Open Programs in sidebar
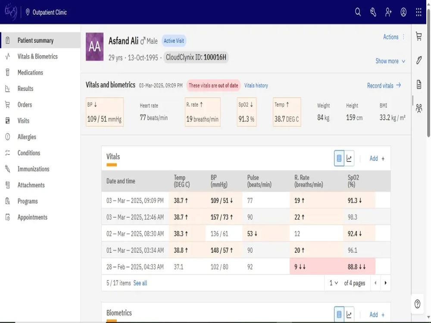This screenshot has width=431, height=323. click(x=41, y=201)
